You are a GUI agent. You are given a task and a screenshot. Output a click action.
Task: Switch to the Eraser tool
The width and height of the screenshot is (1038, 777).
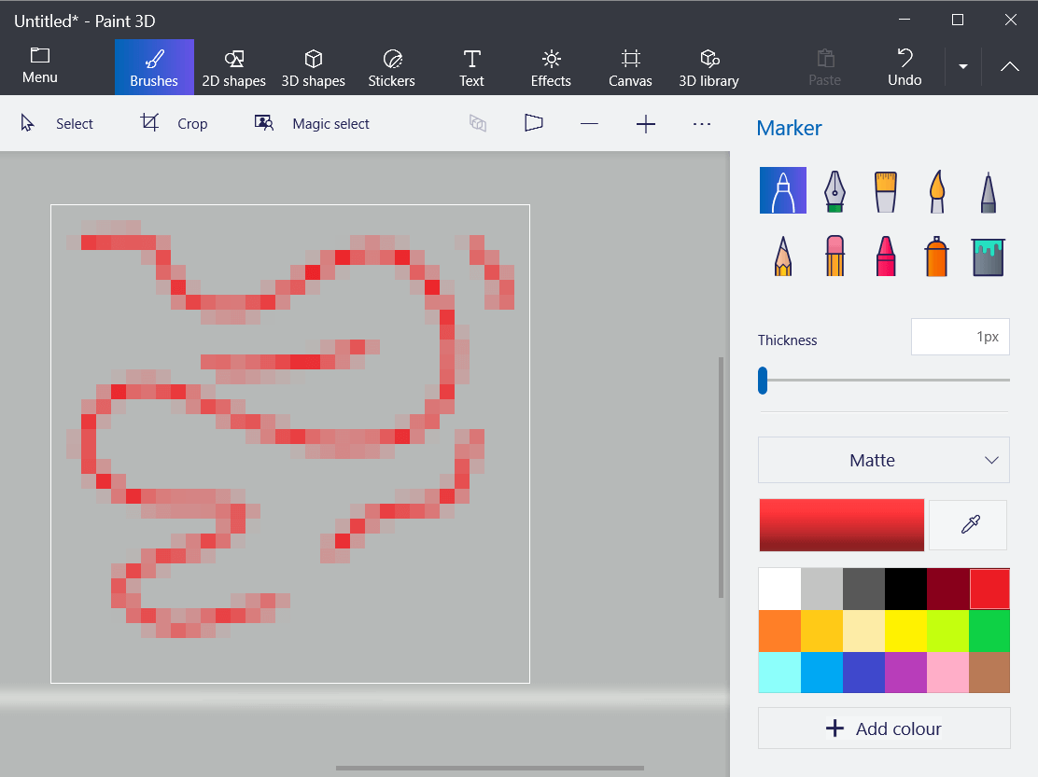coord(834,256)
